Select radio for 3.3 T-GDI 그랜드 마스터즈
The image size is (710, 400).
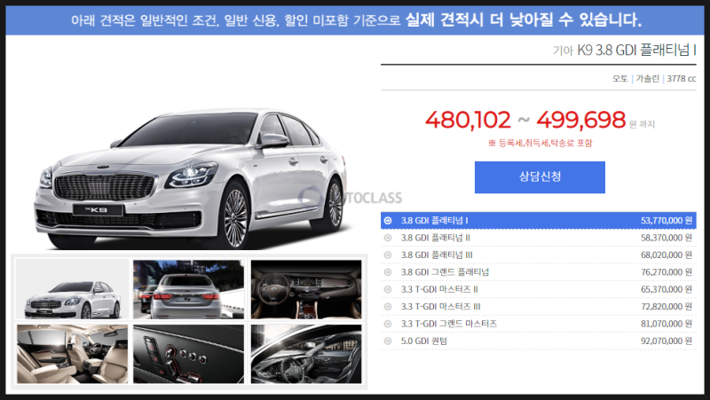coord(388,324)
